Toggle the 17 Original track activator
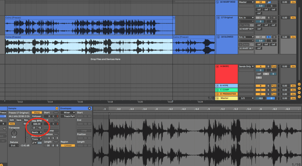The height and width of the screenshot is (166, 302). pos(260,18)
